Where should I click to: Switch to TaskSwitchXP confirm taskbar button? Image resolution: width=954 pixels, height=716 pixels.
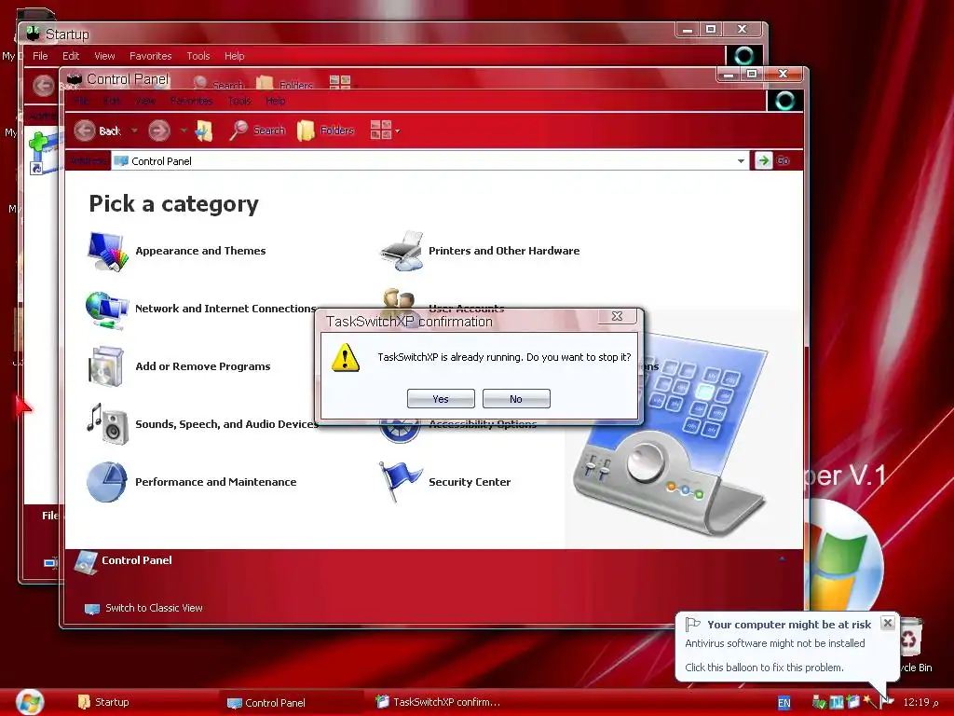438,702
